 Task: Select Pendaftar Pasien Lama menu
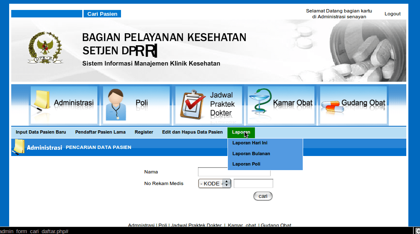[x=101, y=132]
